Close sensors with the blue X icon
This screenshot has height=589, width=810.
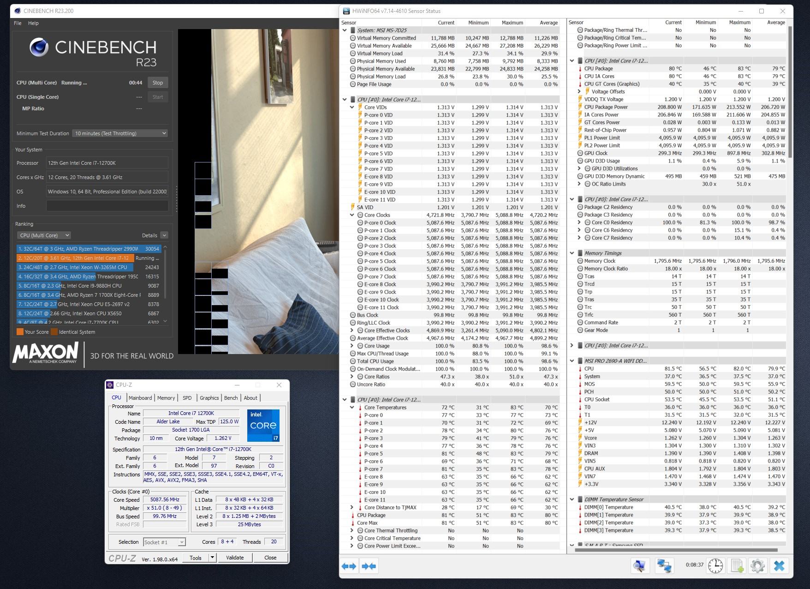pos(779,565)
